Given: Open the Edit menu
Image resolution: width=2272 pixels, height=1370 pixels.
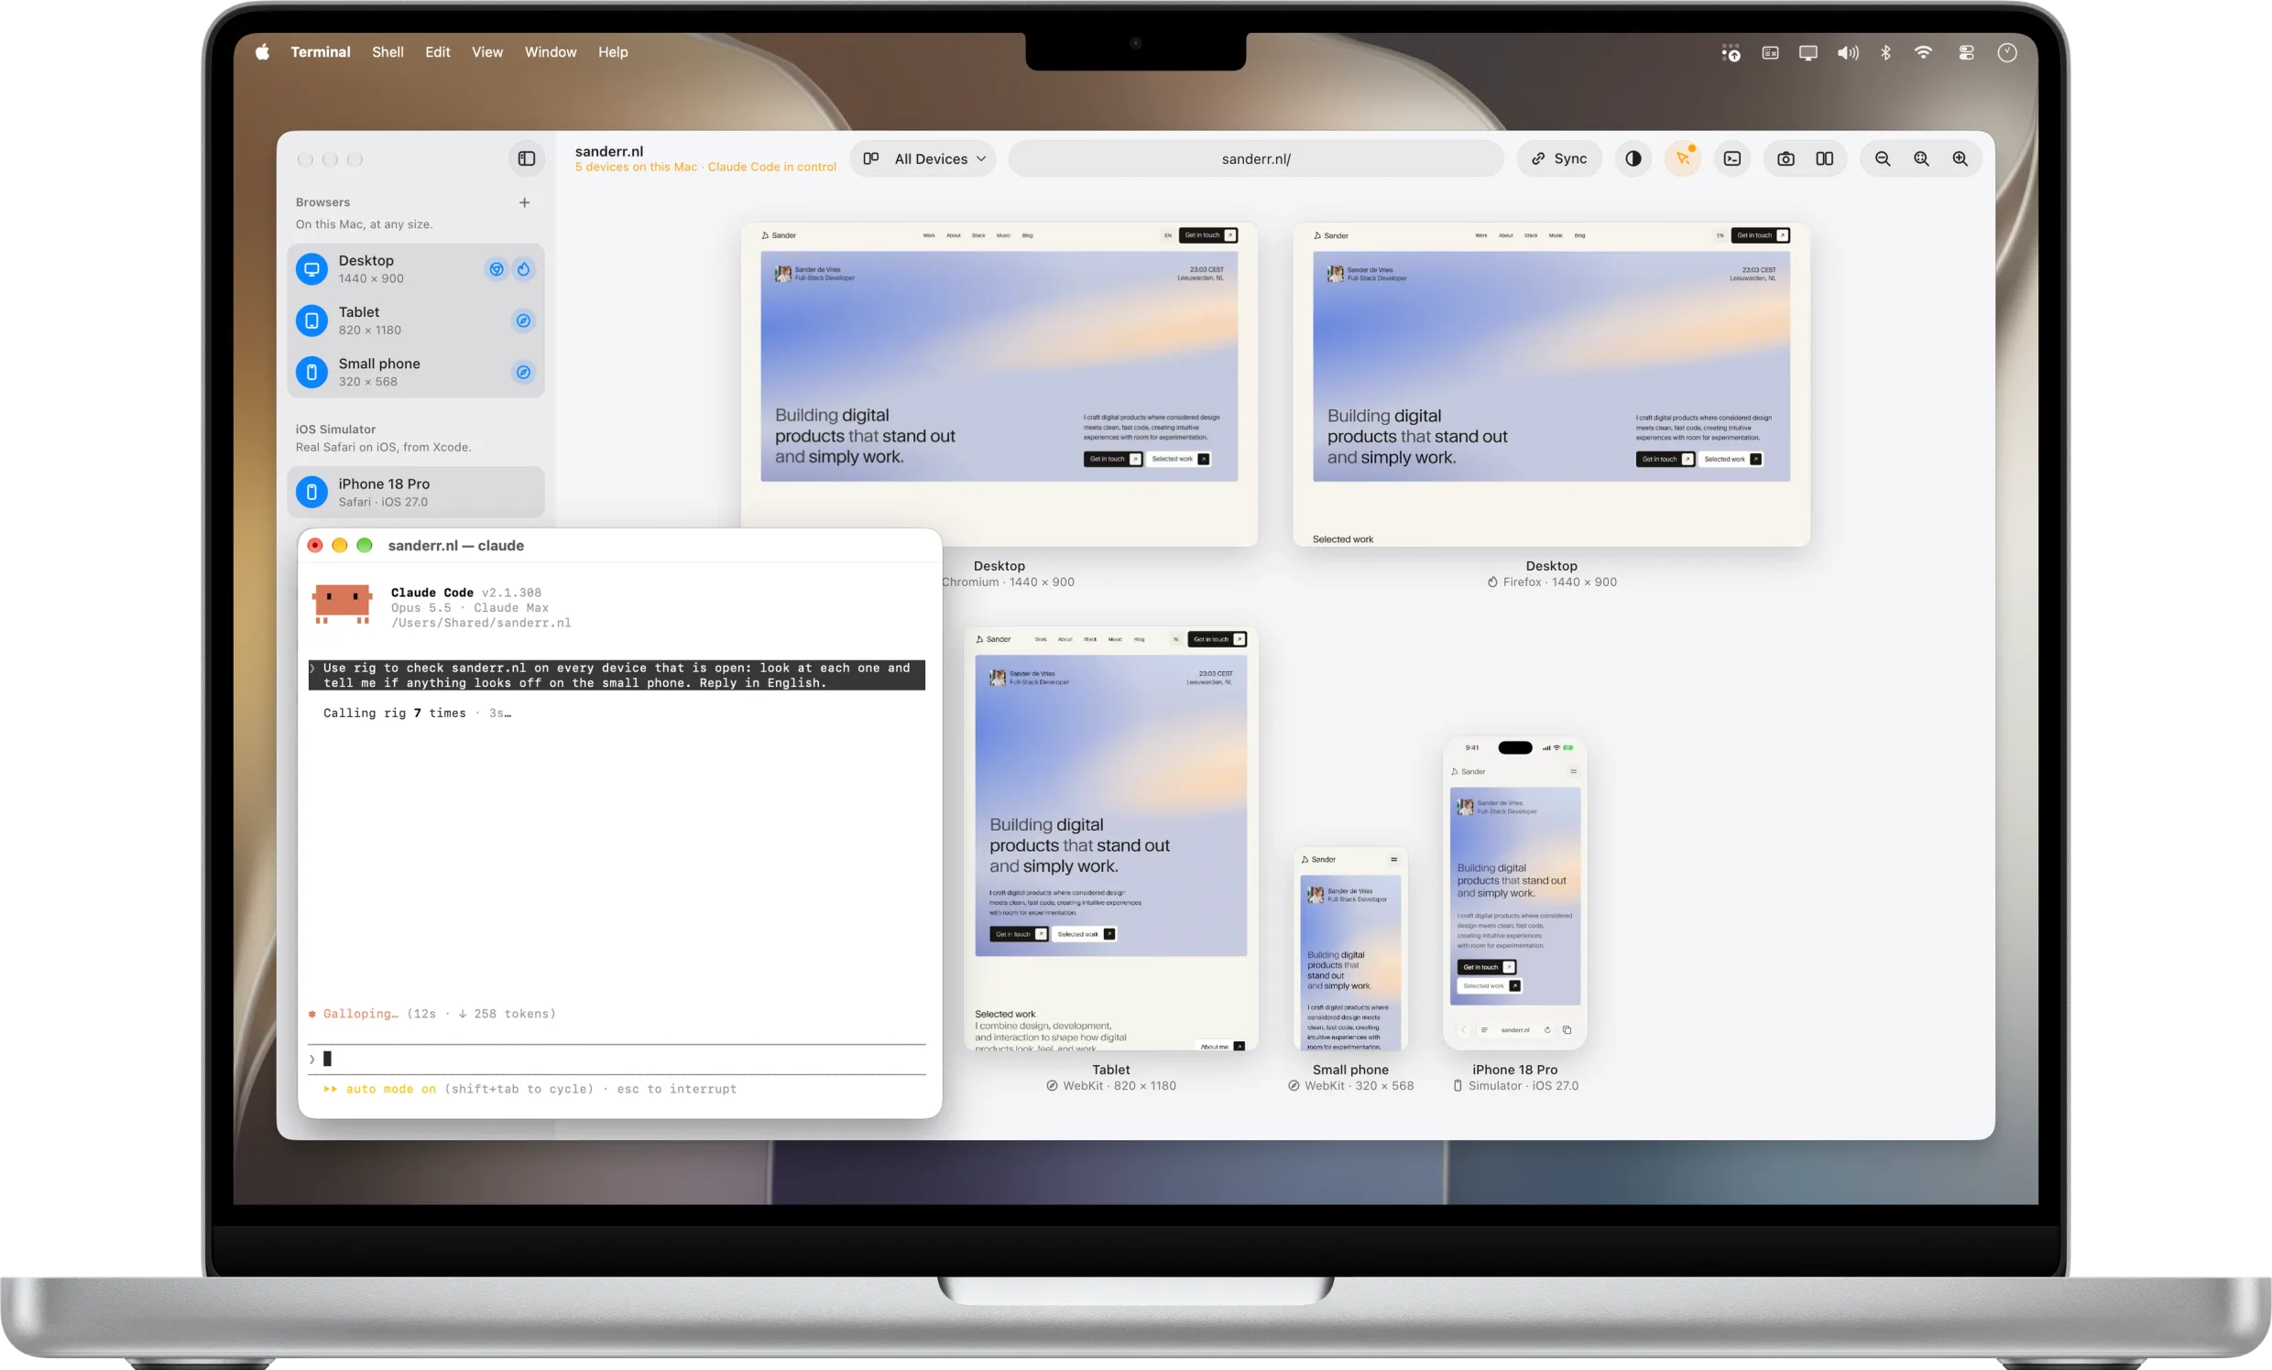Looking at the screenshot, I should pos(437,52).
